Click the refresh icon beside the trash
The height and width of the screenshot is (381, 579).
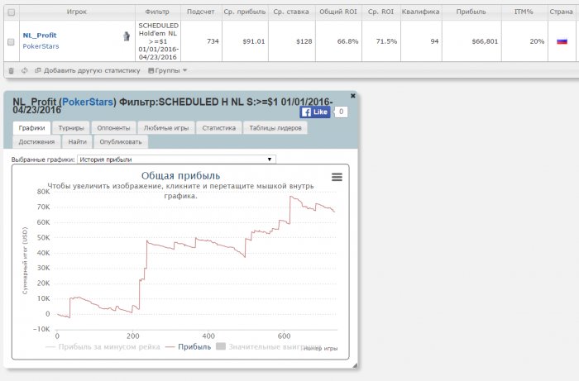[24, 70]
